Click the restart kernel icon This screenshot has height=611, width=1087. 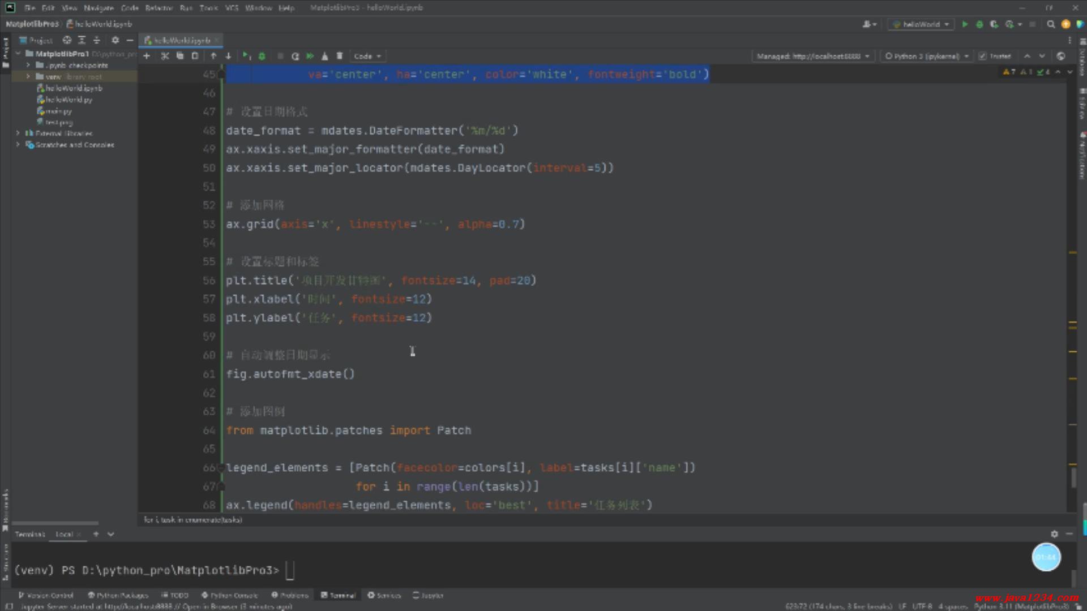pos(295,56)
